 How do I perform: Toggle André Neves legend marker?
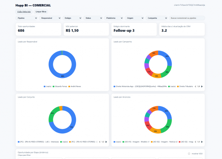(x=69, y=86)
